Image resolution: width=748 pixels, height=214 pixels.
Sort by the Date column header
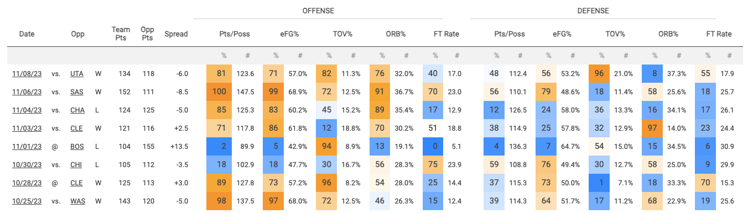[x=27, y=34]
